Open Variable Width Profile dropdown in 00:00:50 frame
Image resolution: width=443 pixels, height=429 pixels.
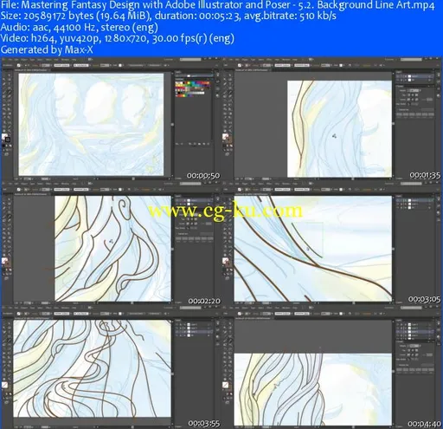[x=62, y=65]
